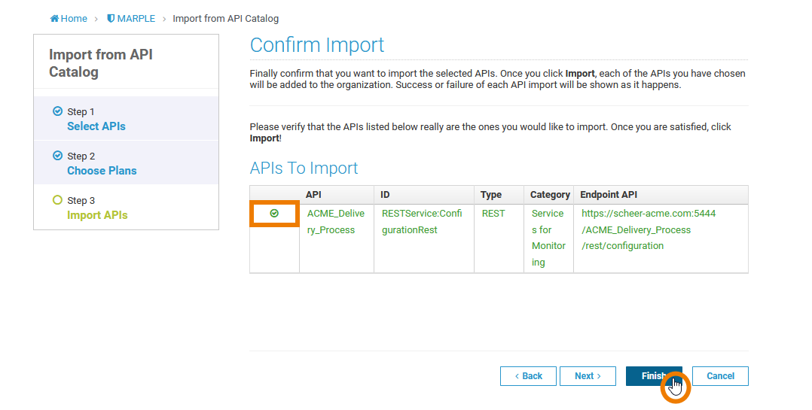
Task: Click the Step 1 completed check icon
Action: tap(57, 111)
